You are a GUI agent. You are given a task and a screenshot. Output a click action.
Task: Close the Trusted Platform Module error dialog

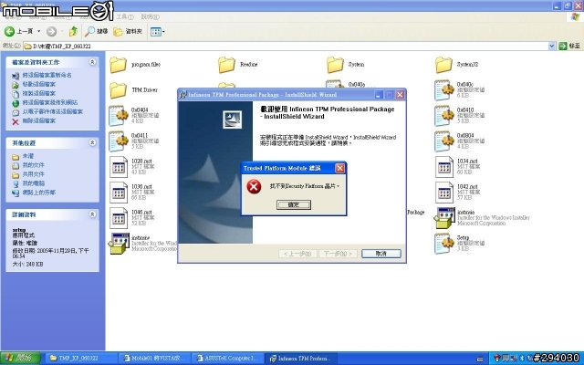pyautogui.click(x=339, y=168)
